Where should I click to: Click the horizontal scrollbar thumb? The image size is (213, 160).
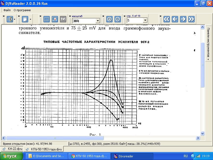pos(55,138)
